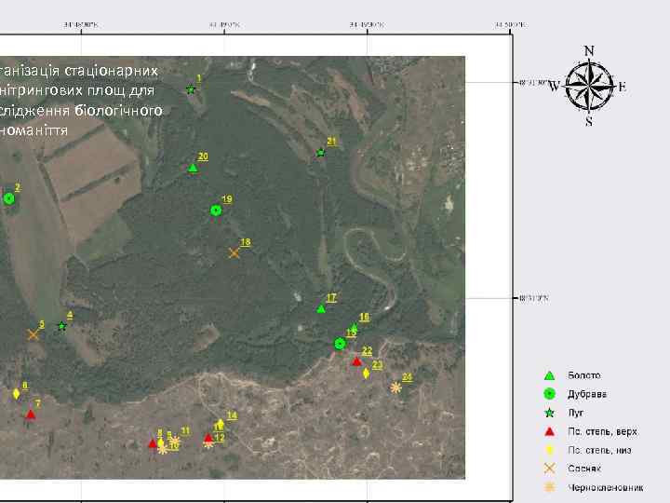
Task: Click the green triangle marker labeled 20
Action: [x=193, y=168]
